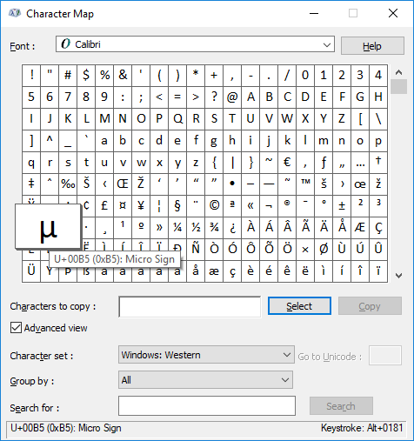
Task: Select the Œ ligature character
Action: pos(123,184)
